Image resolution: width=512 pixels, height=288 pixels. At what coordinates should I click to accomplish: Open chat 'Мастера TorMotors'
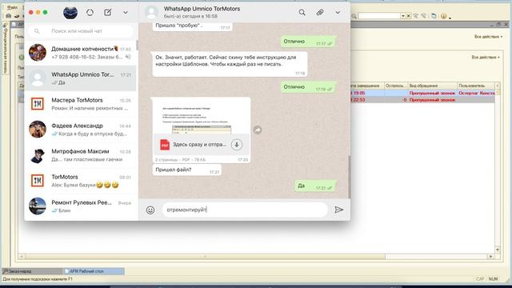pos(81,104)
